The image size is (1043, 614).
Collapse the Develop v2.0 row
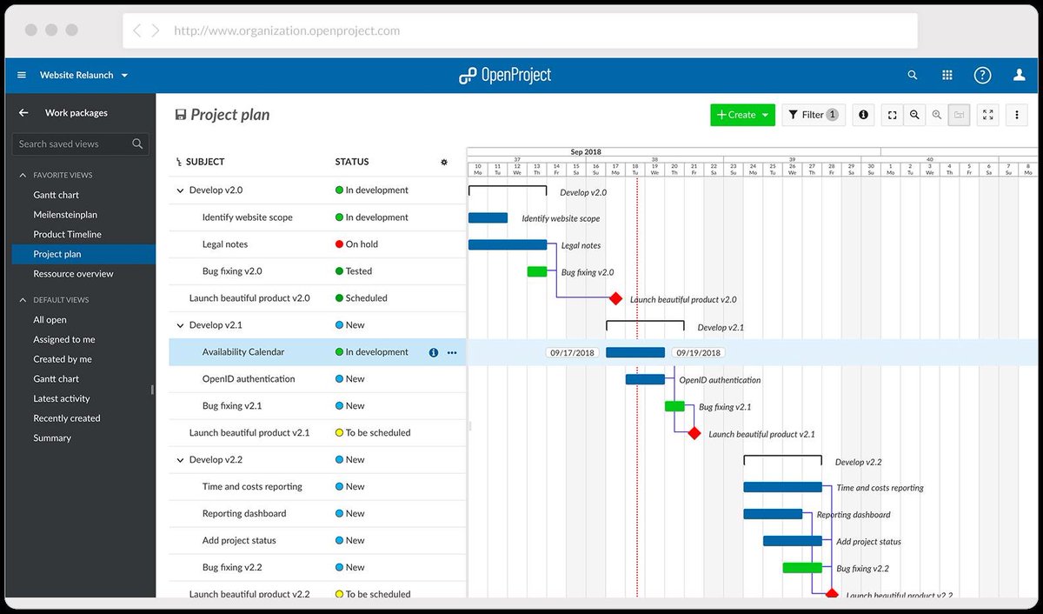tap(180, 190)
